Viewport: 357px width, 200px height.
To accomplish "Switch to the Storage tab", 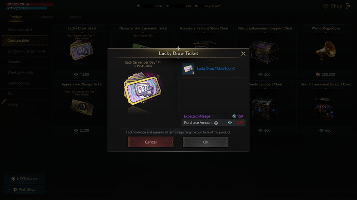I will click(75, 17).
